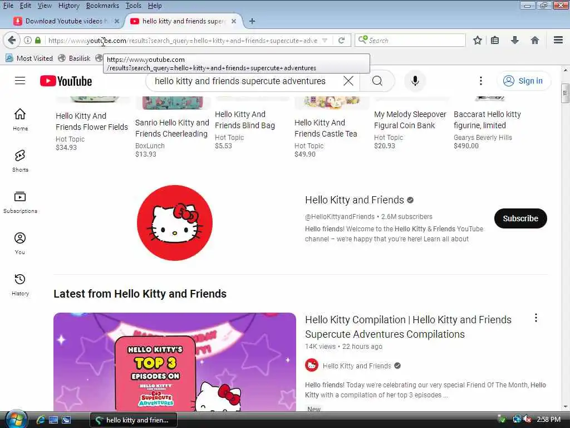Click the YouTube search magnifier button

pos(377,81)
